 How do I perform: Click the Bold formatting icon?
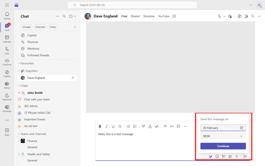coord(100,126)
